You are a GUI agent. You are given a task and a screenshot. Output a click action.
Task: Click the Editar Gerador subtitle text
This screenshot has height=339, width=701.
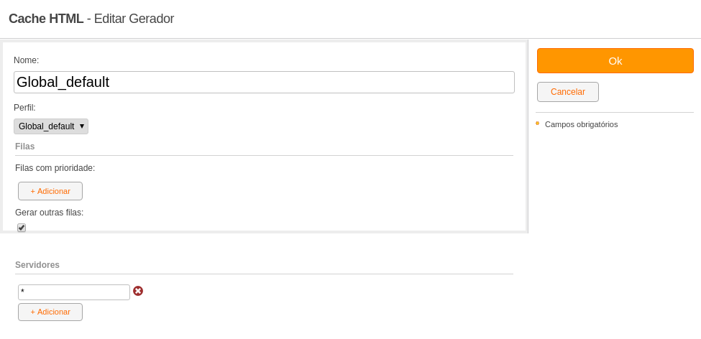(134, 19)
